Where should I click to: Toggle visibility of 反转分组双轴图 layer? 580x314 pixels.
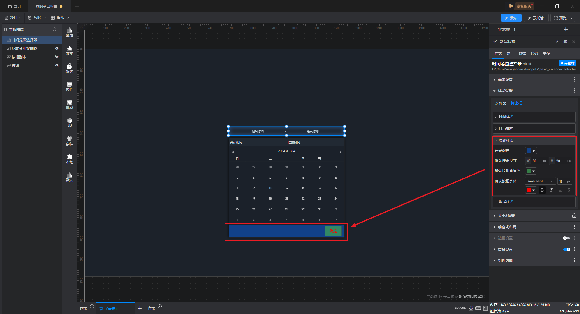coord(56,48)
